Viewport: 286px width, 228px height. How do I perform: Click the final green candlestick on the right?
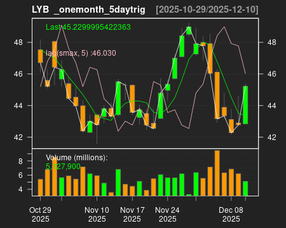click(x=245, y=105)
